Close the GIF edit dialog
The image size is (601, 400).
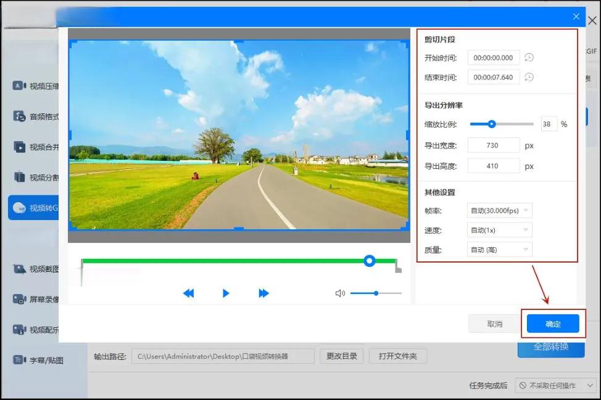[x=576, y=17]
